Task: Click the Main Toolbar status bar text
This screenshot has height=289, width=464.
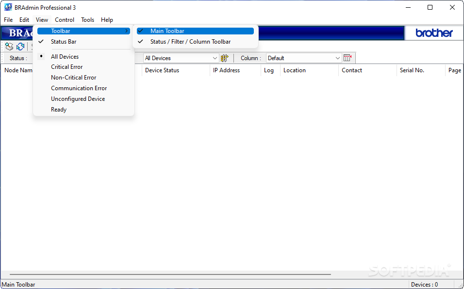Action: tap(18, 285)
